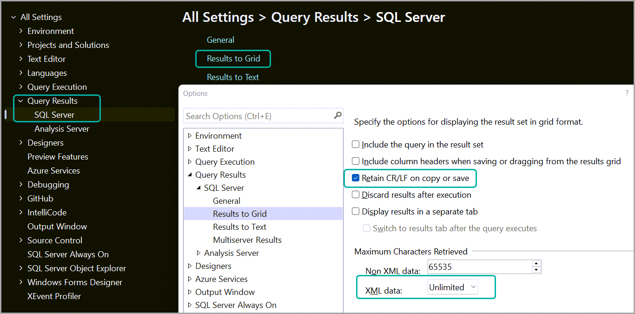
Task: Select Multiserver Results in the Options tree
Action: tap(247, 240)
